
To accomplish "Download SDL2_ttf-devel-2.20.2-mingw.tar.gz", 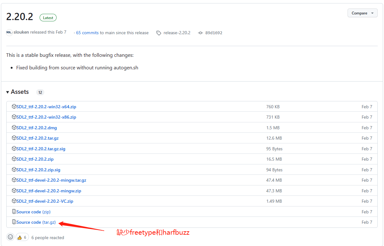I will [51, 180].
